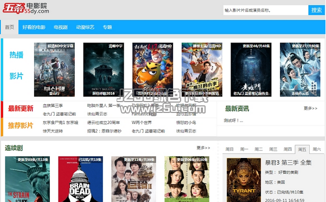This screenshot has width=326, height=202.
Task: Click 更多>> beside 连续剧 heading
Action: pyautogui.click(x=203, y=148)
